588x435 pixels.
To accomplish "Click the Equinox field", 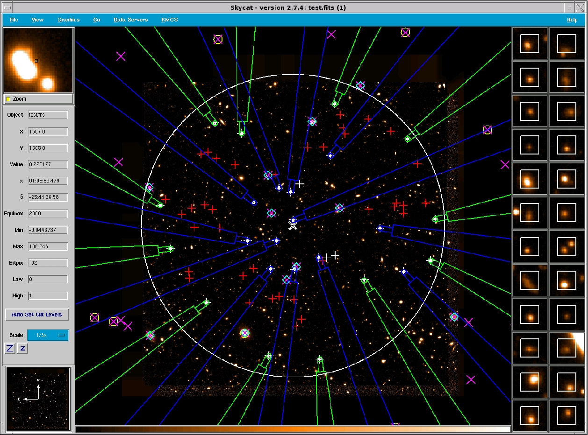I will tap(48, 214).
